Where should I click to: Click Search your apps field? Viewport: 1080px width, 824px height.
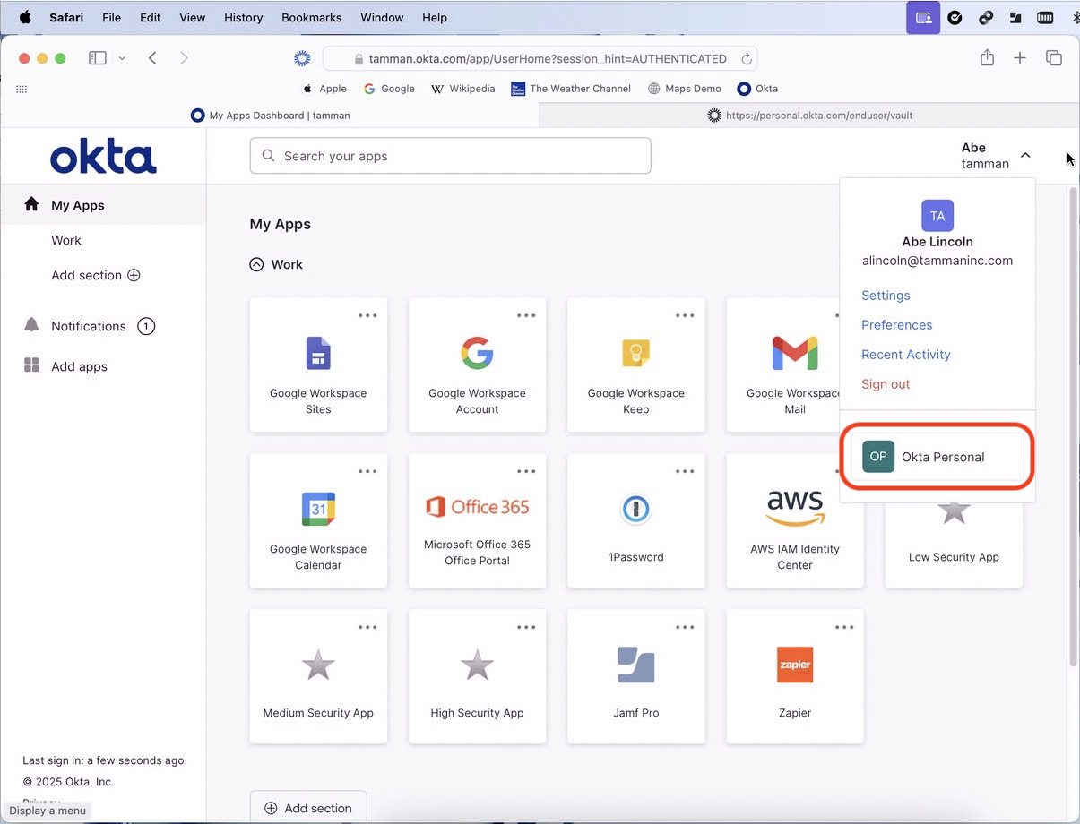coord(450,156)
